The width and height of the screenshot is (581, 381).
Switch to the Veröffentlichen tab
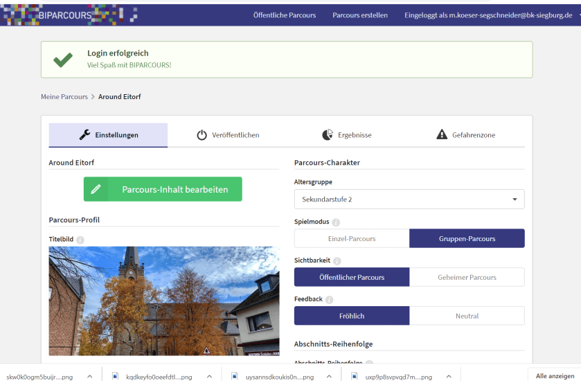228,135
